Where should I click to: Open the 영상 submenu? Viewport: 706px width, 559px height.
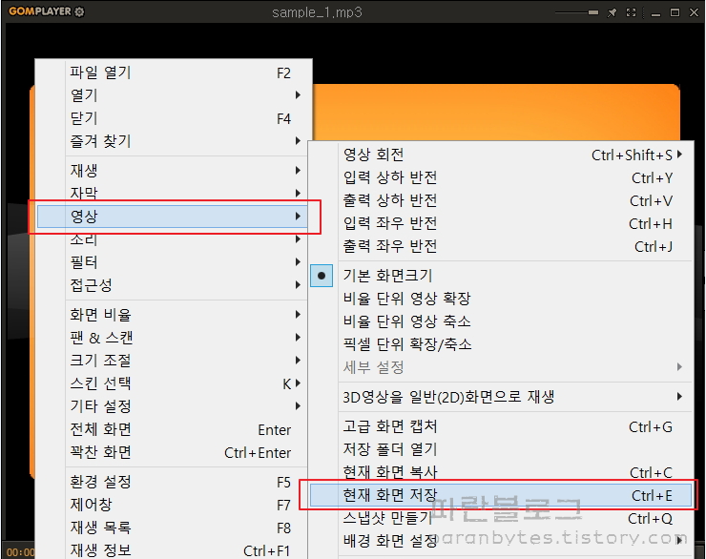pos(173,216)
